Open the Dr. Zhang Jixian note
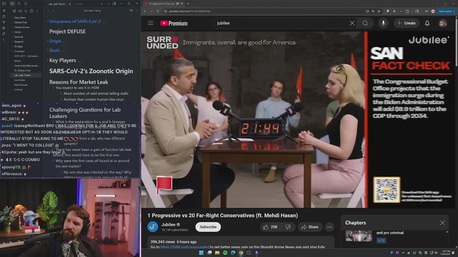Viewport: 458px width, 257px height. tap(22, 71)
